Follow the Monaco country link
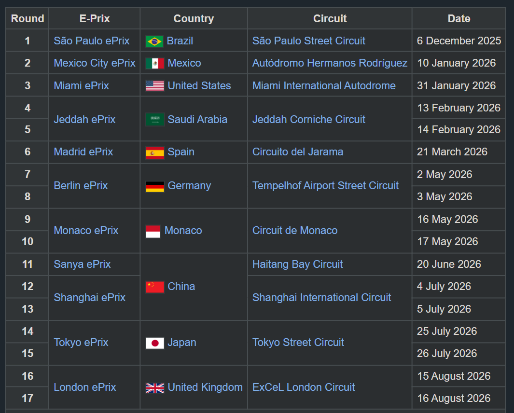The width and height of the screenshot is (514, 413). tap(183, 231)
